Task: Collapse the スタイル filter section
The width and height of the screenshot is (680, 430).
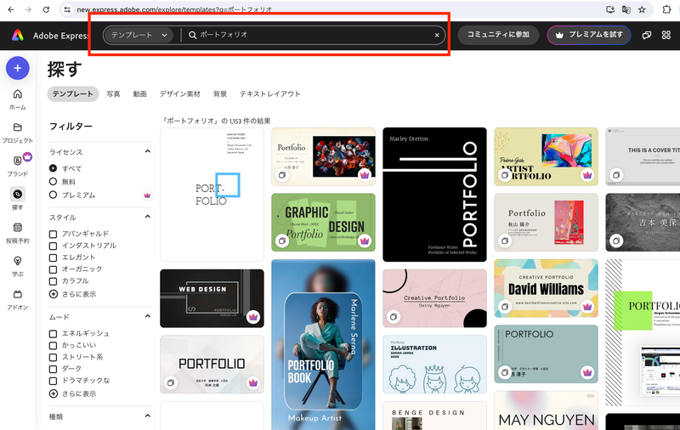Action: click(x=147, y=217)
